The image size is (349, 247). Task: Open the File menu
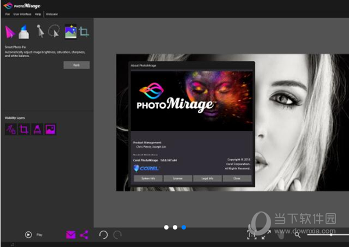click(8, 14)
